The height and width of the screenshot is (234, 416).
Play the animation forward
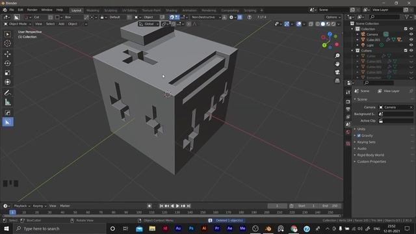tap(177, 206)
